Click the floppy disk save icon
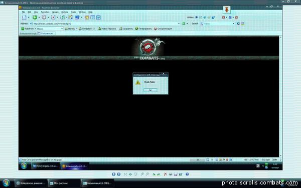301x188 pixels. click(x=176, y=174)
